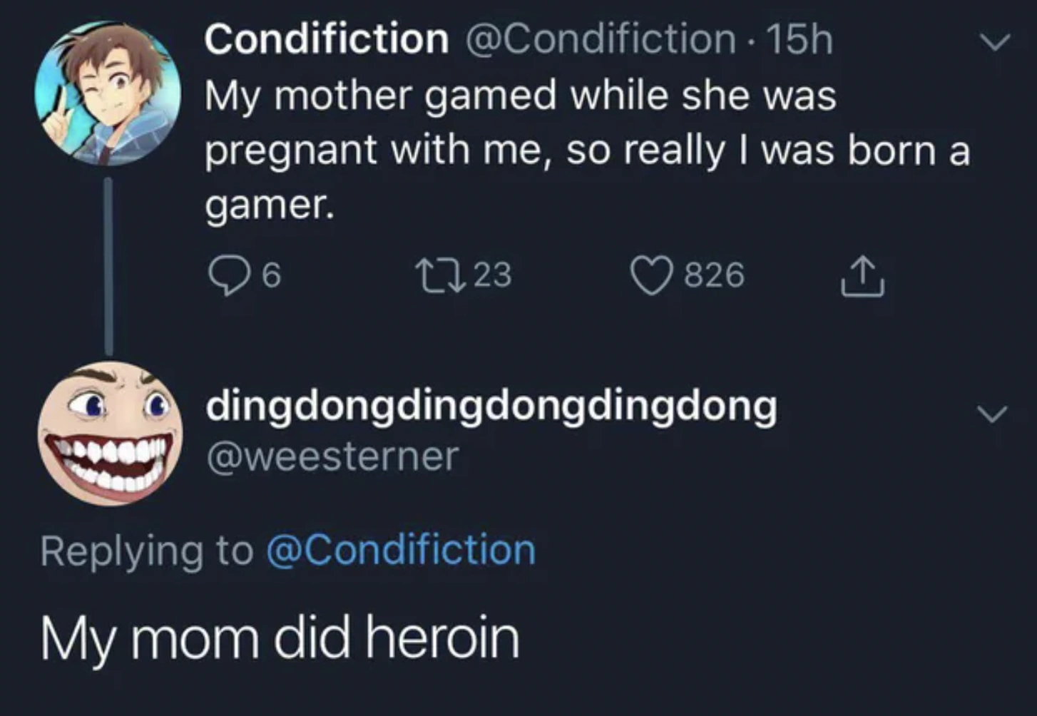Click the gray @Condifiction handle beside the name
The image size is (1037, 716).
(x=601, y=39)
